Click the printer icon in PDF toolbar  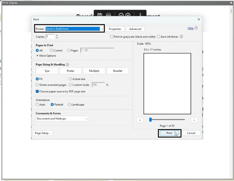(108, 15)
